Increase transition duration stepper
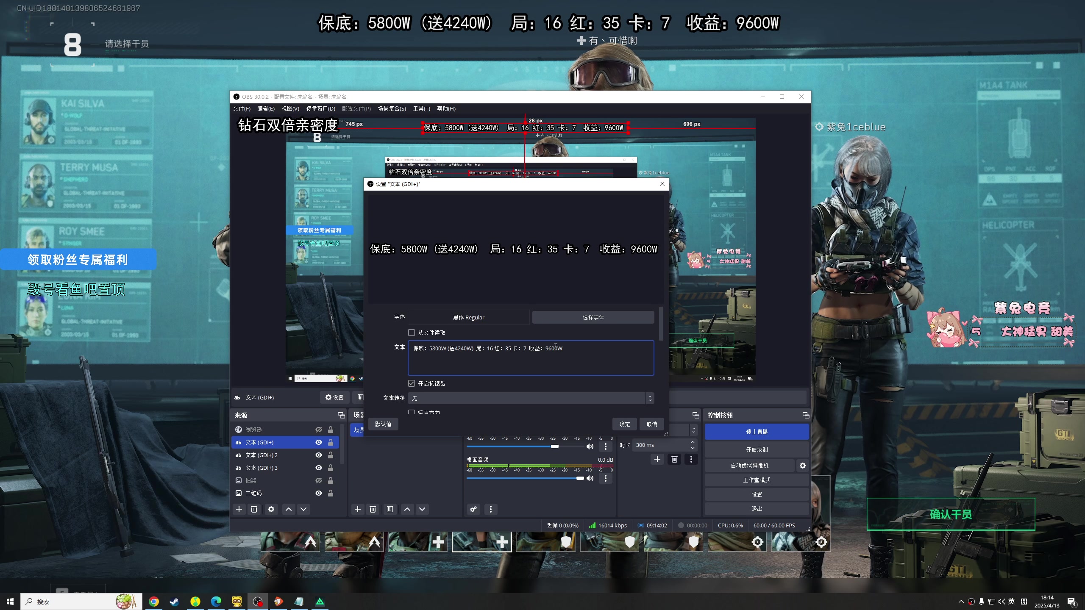Viewport: 1085px width, 610px height. click(x=693, y=442)
